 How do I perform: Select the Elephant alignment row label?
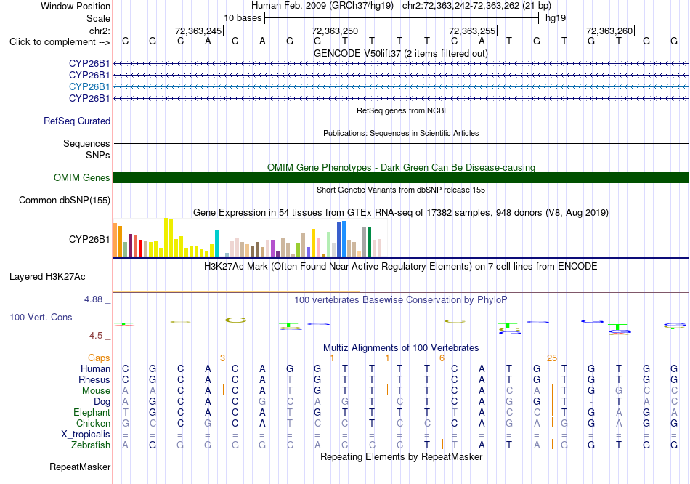[x=92, y=412]
